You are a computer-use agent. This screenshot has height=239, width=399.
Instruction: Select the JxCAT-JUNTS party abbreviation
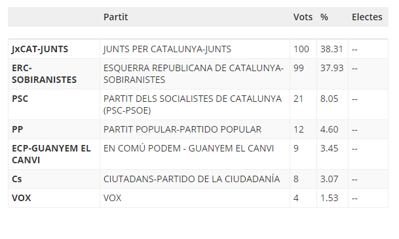(x=40, y=49)
